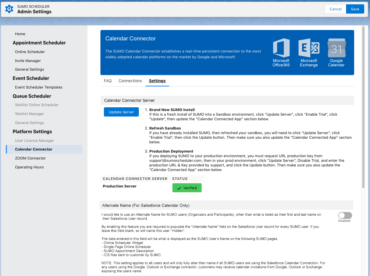Image resolution: width=370 pixels, height=276 pixels.
Task: Switch to the FAQ tab
Action: (108, 81)
